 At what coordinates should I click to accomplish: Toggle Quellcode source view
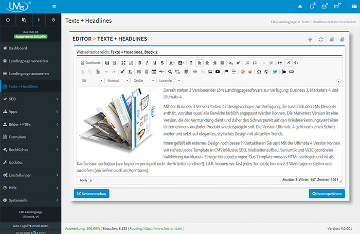(x=91, y=63)
